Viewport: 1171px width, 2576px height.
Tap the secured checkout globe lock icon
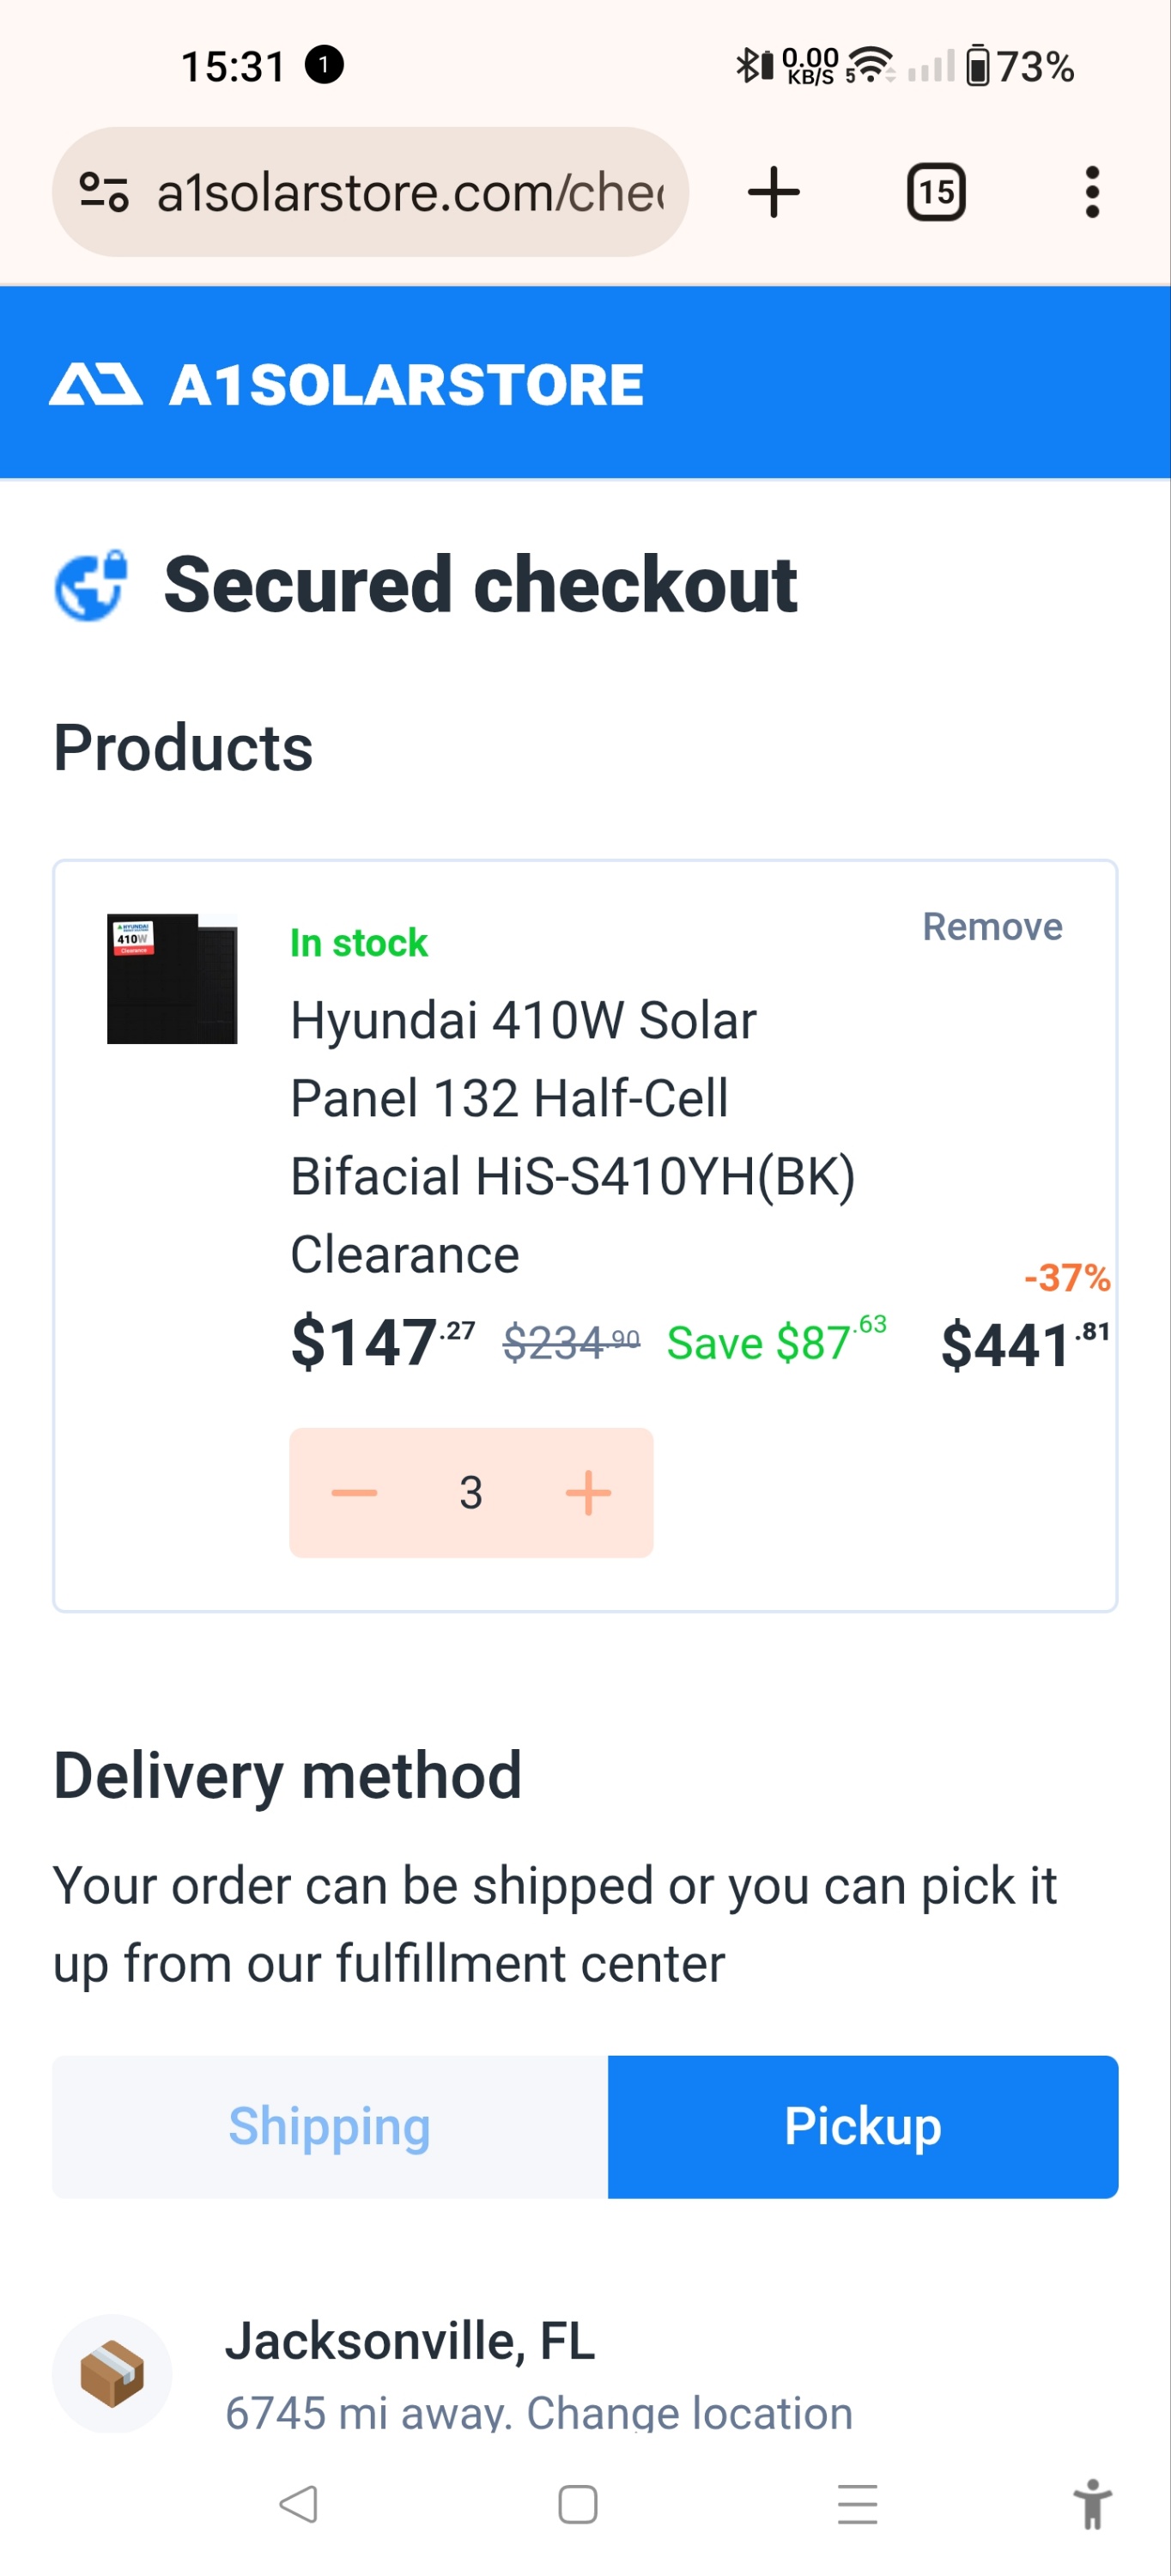tap(91, 585)
